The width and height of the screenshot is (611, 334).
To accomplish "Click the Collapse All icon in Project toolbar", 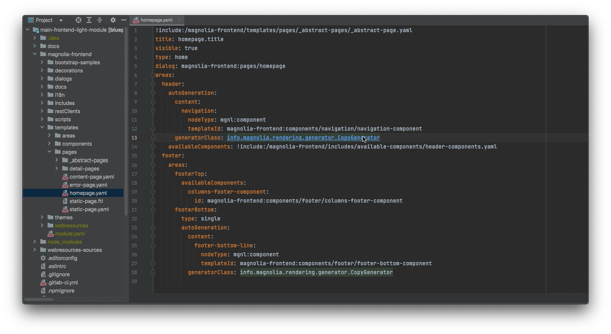I will [99, 20].
